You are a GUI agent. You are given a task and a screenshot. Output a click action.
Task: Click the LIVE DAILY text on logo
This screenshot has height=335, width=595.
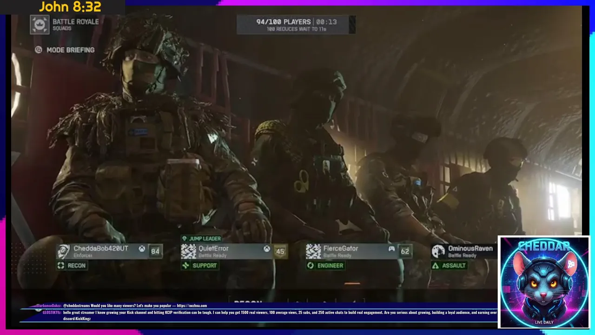point(544,322)
